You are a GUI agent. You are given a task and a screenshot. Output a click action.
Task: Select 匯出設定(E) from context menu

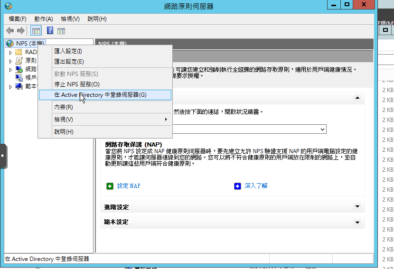69,62
